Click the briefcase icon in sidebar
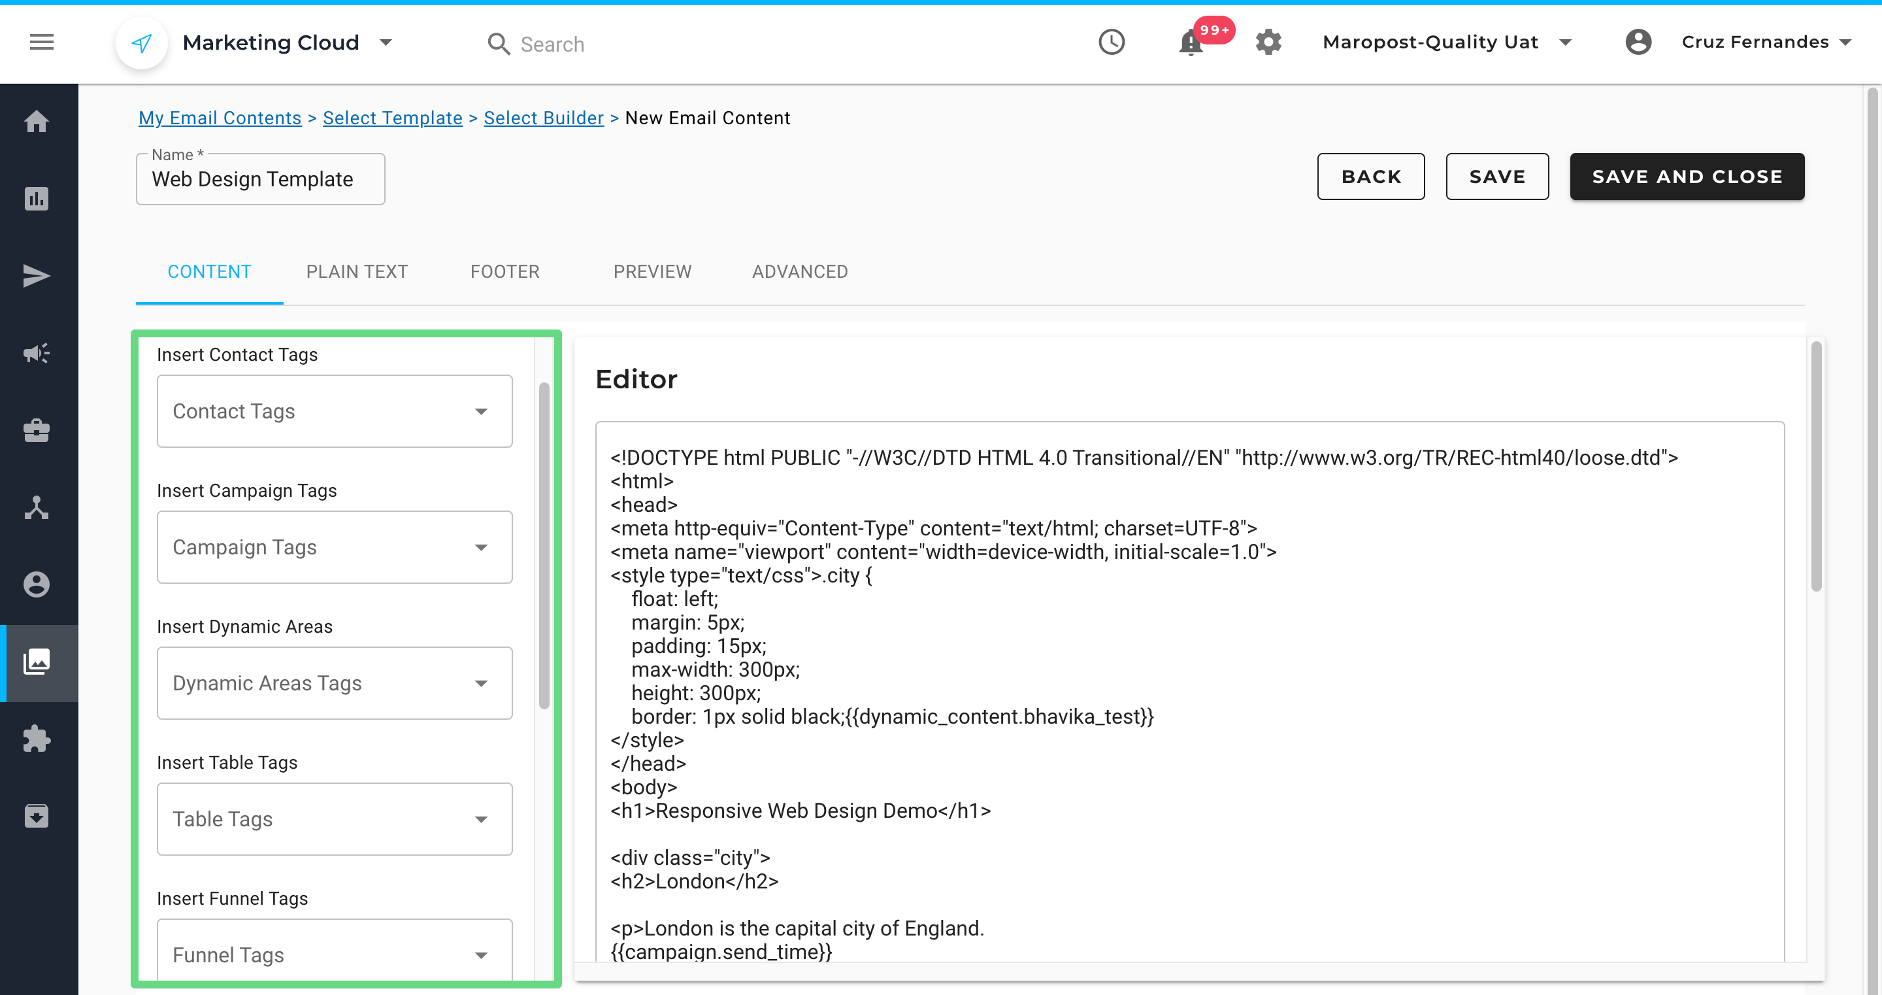Image resolution: width=1882 pixels, height=995 pixels. [37, 431]
